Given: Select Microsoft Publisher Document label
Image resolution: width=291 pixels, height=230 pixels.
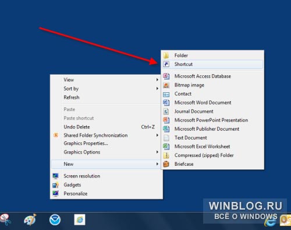Looking at the screenshot, I should pyautogui.click(x=207, y=129).
